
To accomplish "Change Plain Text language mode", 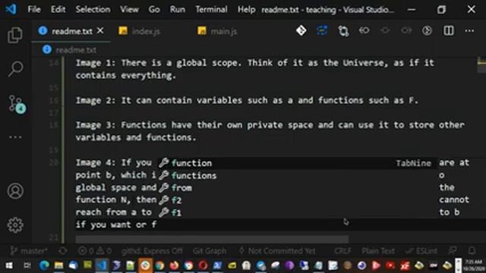I will 378,251.
